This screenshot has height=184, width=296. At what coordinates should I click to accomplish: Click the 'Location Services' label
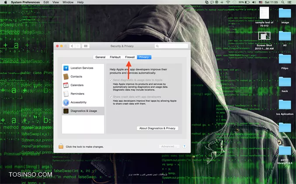(82, 68)
